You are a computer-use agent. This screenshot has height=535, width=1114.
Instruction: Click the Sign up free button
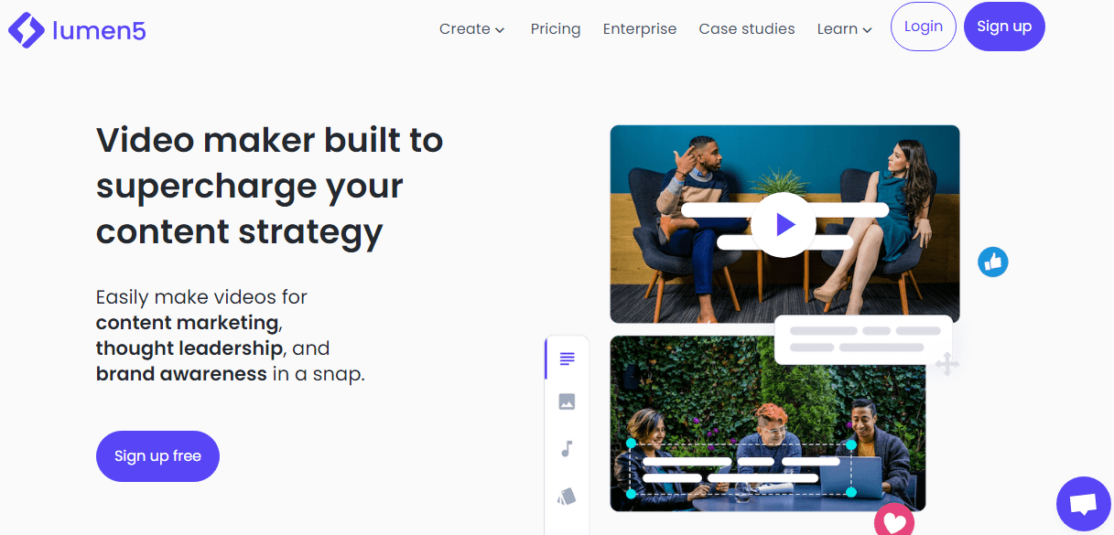157,456
